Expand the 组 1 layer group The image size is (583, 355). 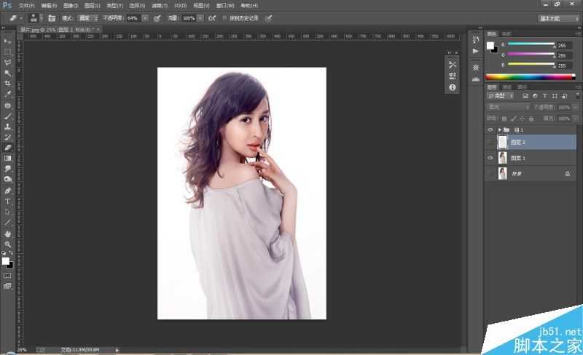pos(499,129)
